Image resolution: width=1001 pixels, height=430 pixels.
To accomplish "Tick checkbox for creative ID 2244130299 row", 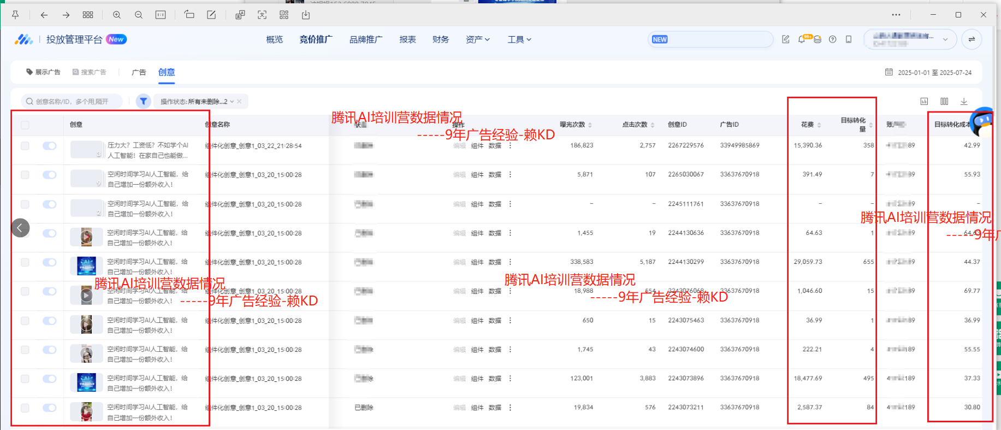I will click(25, 262).
